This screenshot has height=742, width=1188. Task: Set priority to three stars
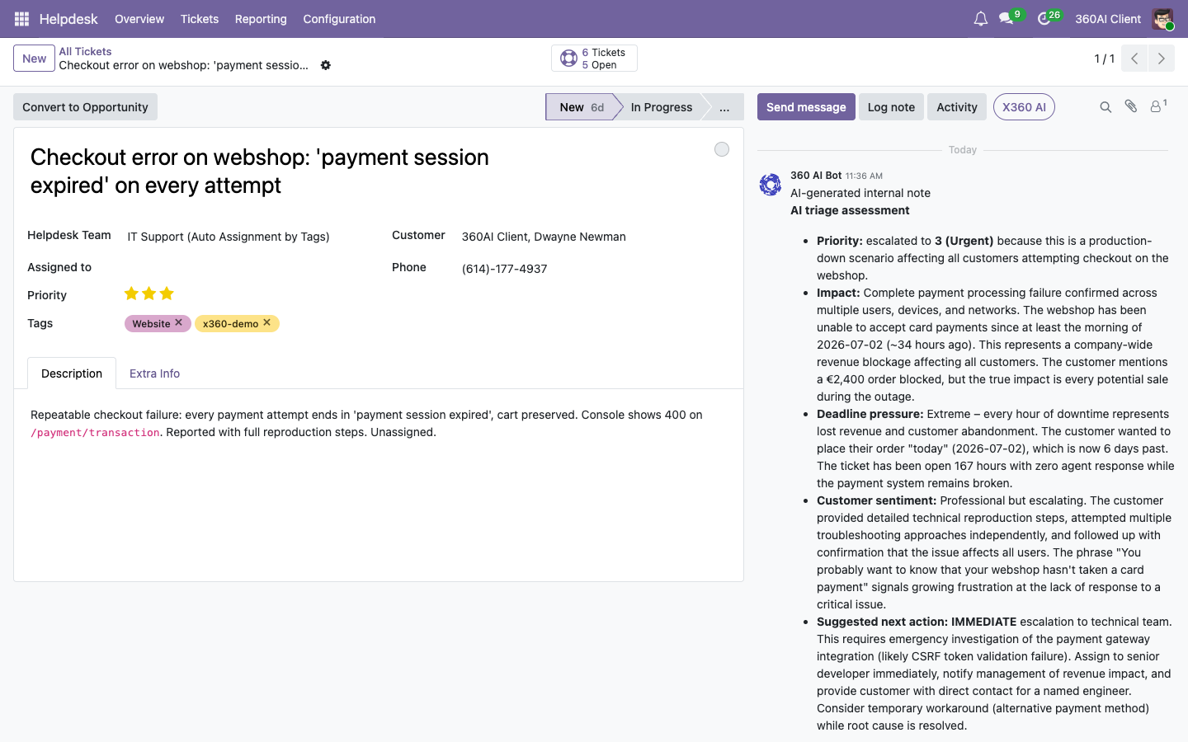[x=167, y=294]
